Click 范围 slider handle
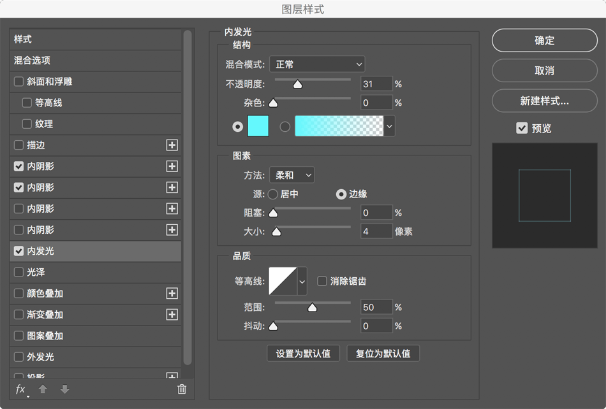Viewport: 606px width, 409px height. click(313, 308)
